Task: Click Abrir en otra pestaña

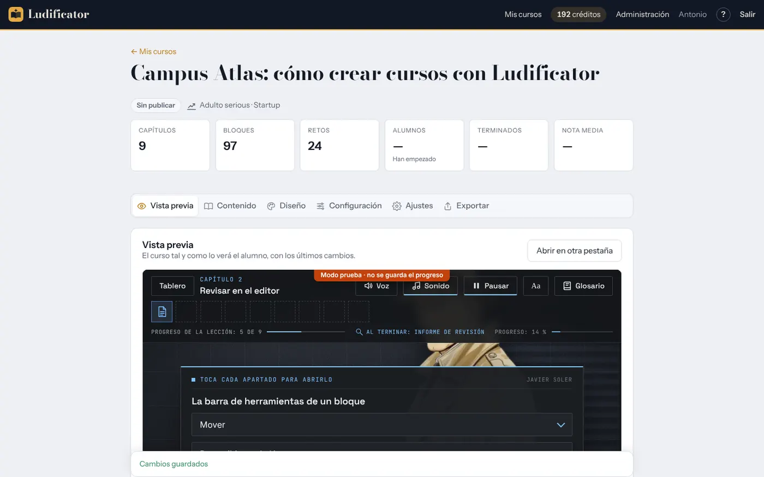Action: [574, 251]
